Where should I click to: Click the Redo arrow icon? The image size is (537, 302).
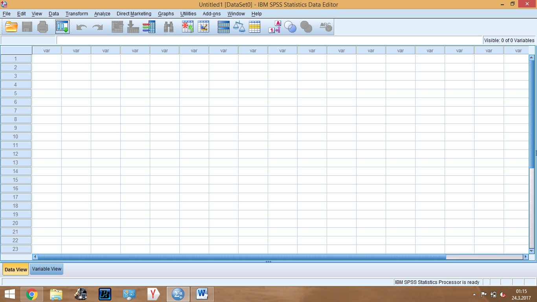[97, 27]
